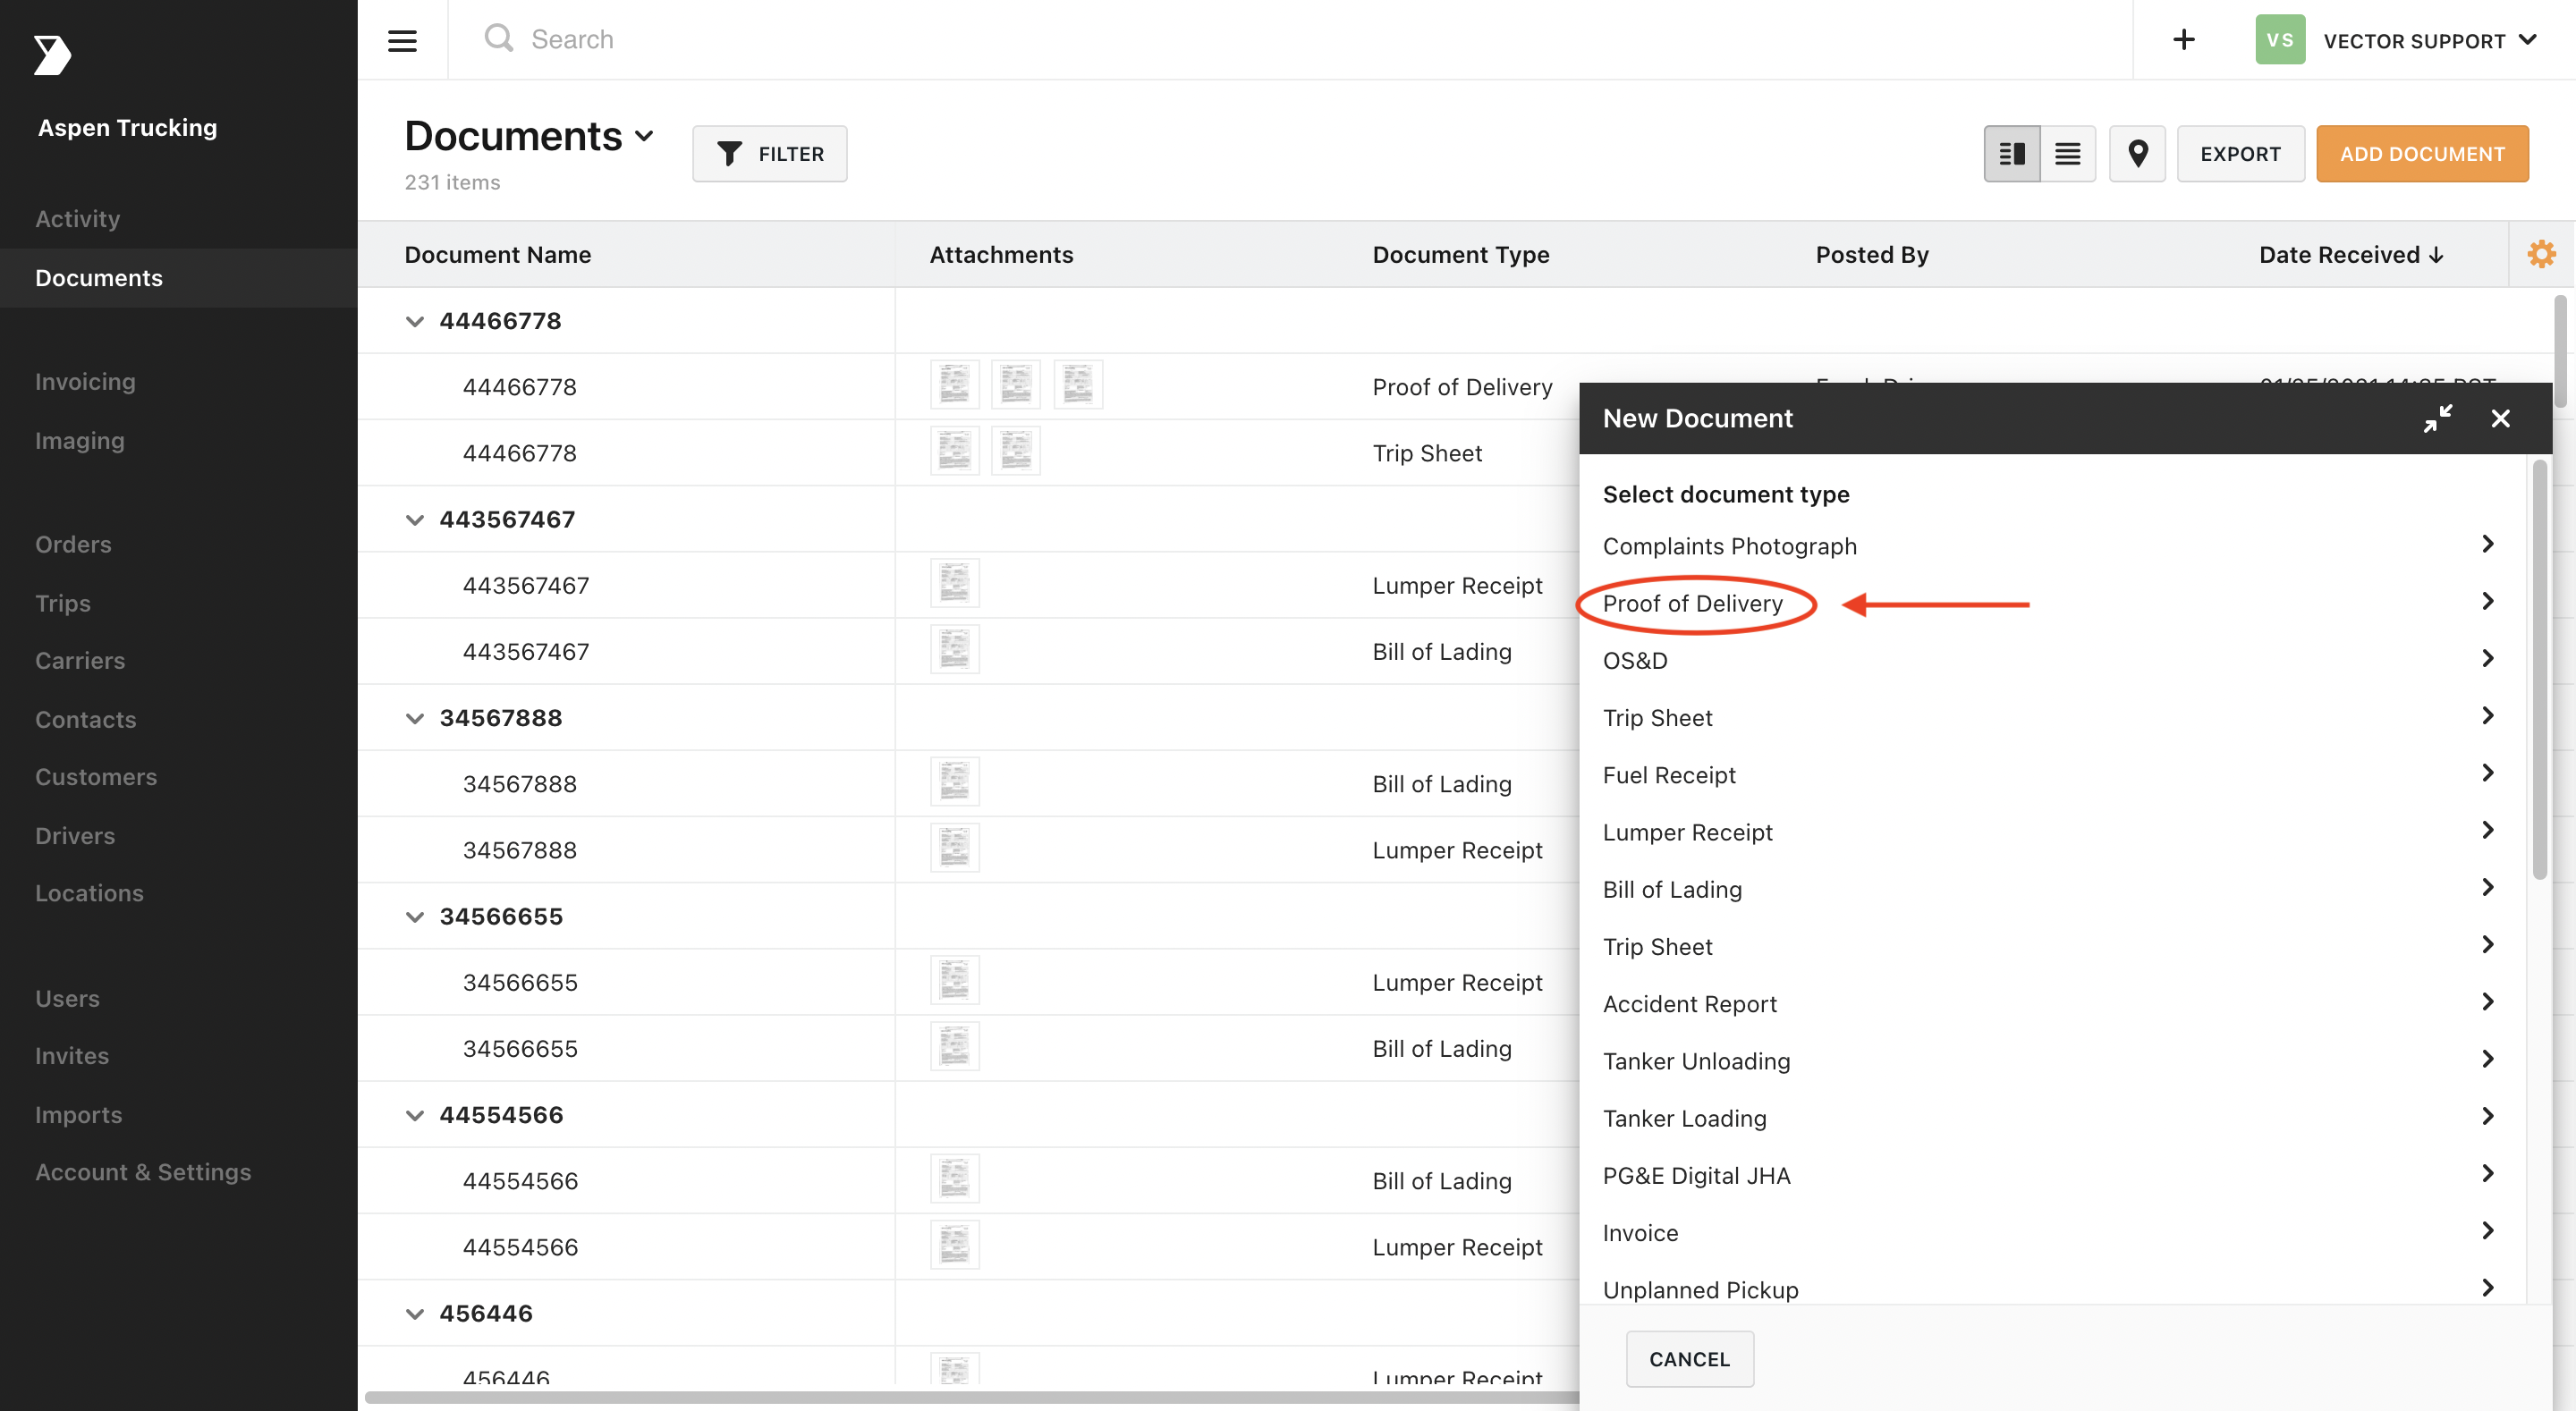Open second thumbnail of Trip Sheet 44466778
Viewport: 2576px width, 1411px height.
tap(1016, 451)
